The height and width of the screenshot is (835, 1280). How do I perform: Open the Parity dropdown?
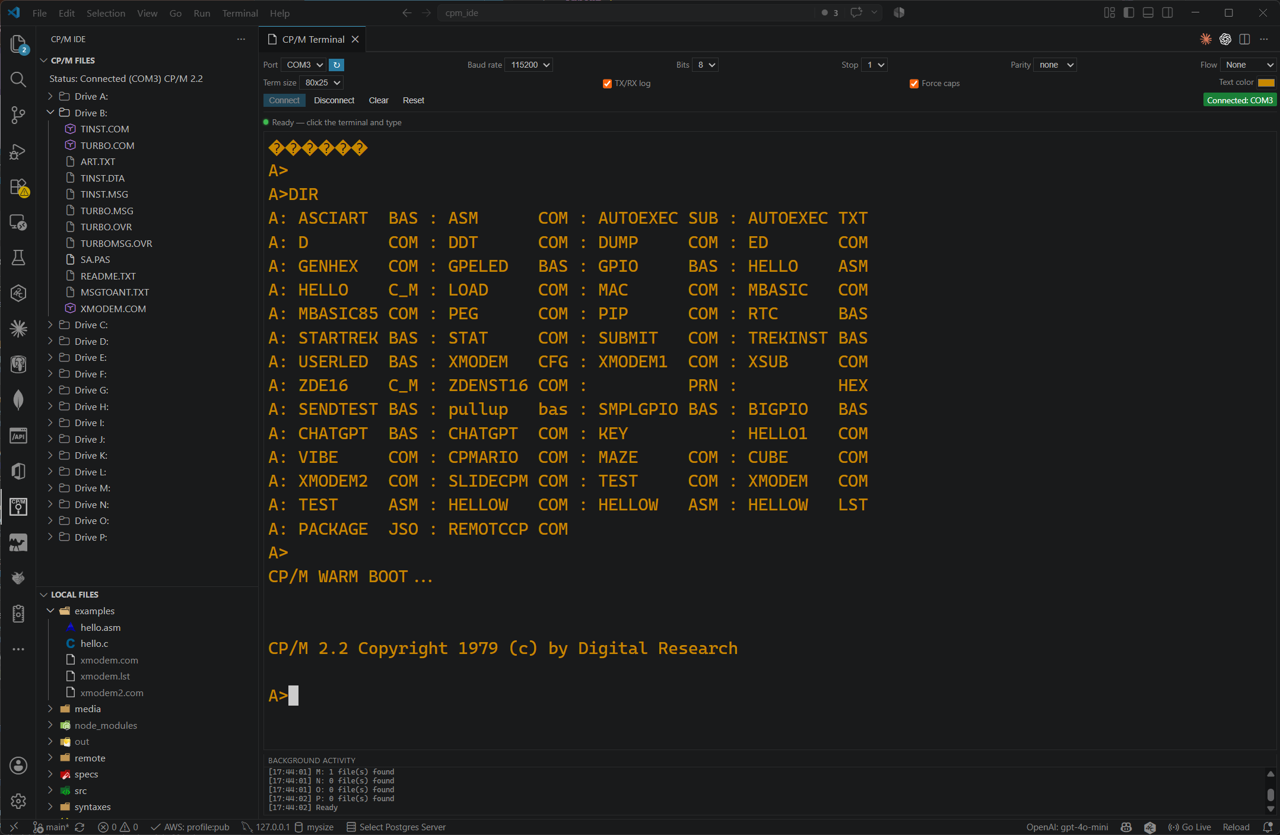[1055, 65]
